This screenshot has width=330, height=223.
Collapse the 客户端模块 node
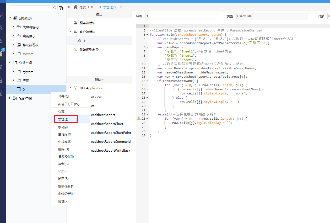70,32
